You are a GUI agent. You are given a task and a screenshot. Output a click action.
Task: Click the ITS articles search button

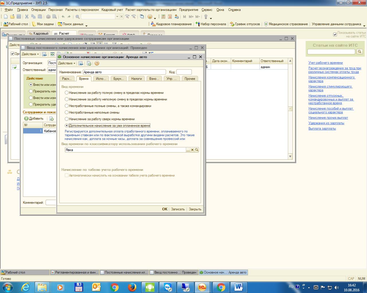(360, 52)
